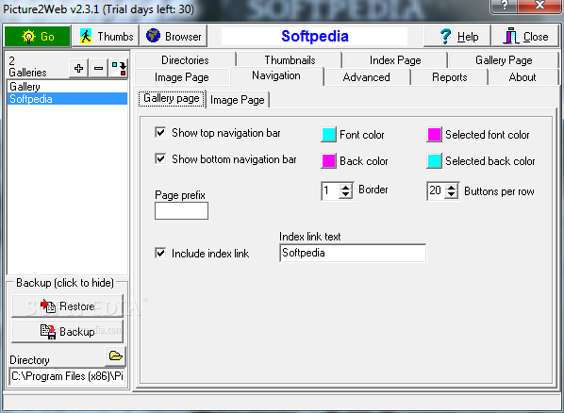This screenshot has width=564, height=413.
Task: Click the title bar question mark button
Action: [504, 5]
